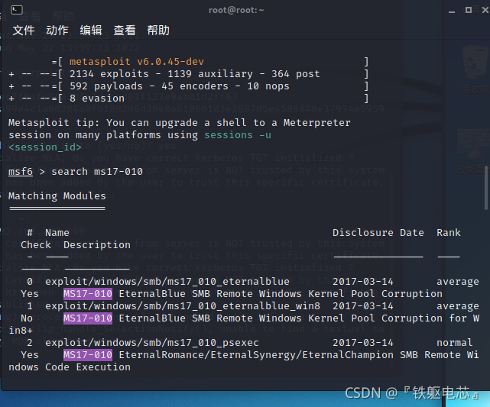Click highlighted MS17-010 in EternalRomance row
Image resolution: width=490 pixels, height=407 pixels.
point(88,355)
